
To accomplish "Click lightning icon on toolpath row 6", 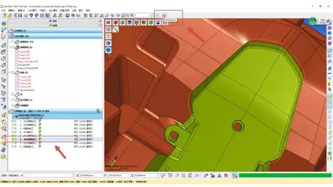I will 40,139.
